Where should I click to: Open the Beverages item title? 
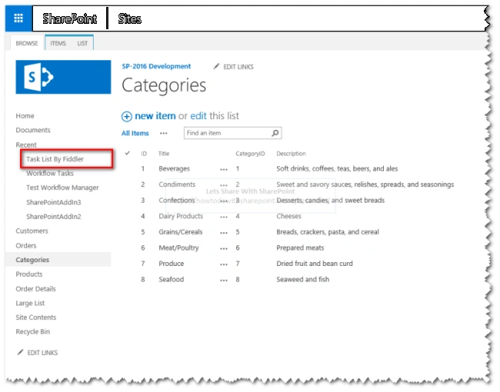[x=174, y=168]
